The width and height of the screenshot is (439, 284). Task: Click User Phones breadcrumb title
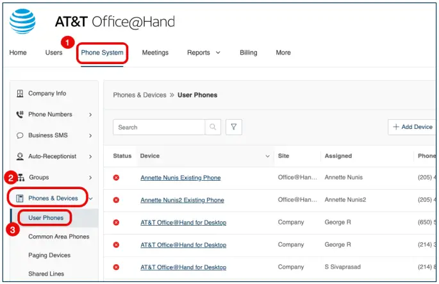pyautogui.click(x=197, y=95)
